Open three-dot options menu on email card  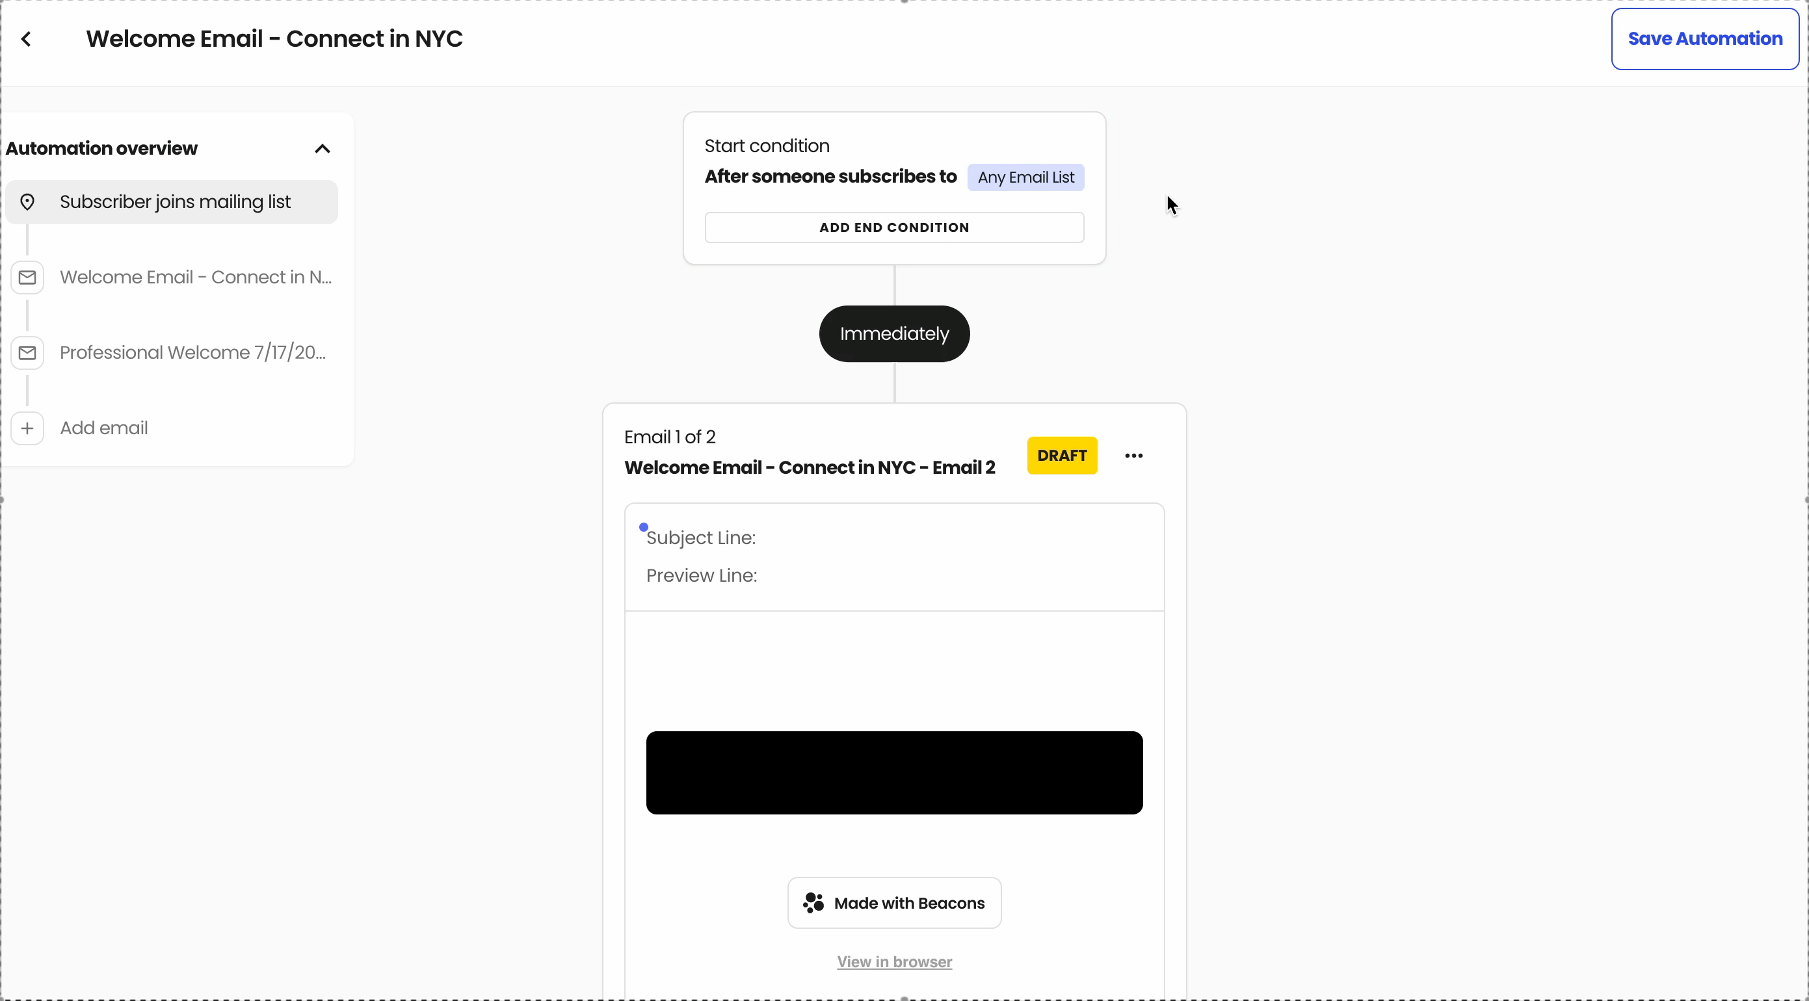pyautogui.click(x=1133, y=456)
